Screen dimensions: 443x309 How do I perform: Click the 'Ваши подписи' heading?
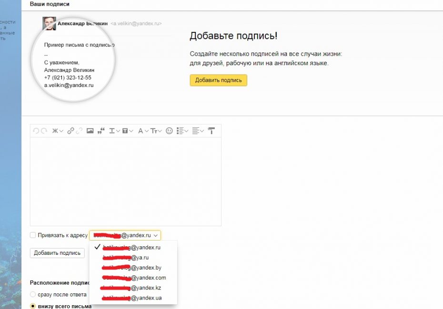point(50,4)
